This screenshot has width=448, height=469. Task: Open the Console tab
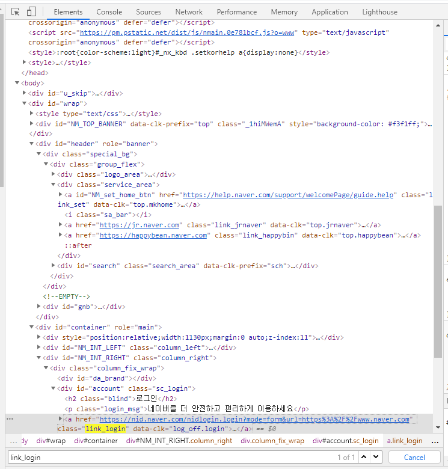pos(109,12)
